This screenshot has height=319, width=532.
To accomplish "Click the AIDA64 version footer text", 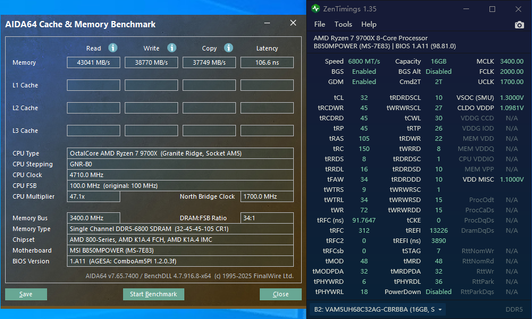I will tap(189, 276).
